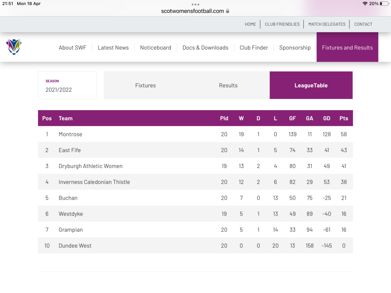Click the D column header
The height and width of the screenshot is (293, 391).
point(258,118)
